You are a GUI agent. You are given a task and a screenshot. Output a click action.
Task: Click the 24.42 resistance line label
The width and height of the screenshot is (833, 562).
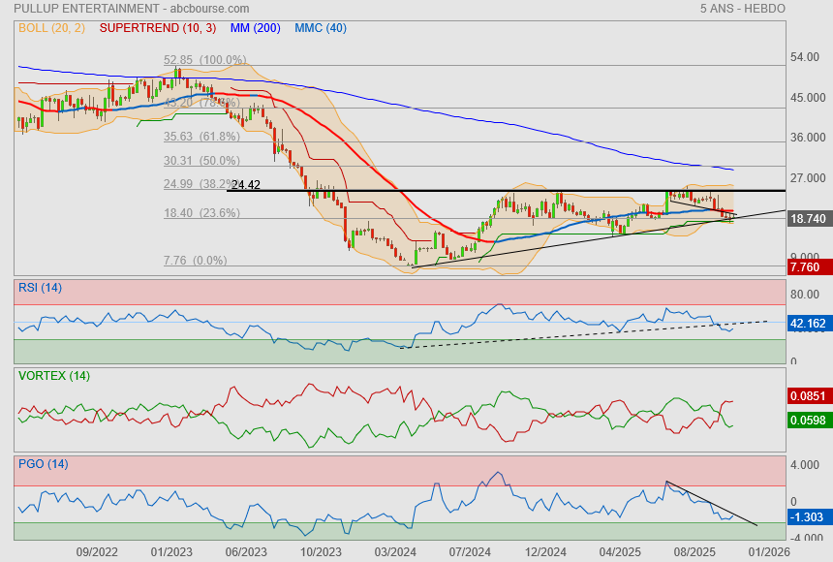click(246, 184)
